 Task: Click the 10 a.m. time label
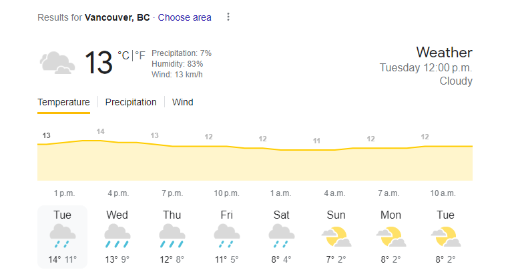[443, 193]
